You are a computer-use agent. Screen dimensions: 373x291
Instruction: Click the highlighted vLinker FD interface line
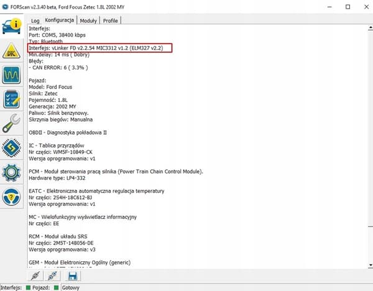pyautogui.click(x=99, y=48)
